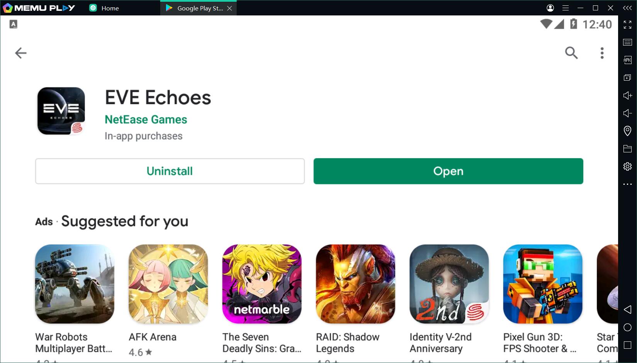
Task: Click the MEmu account profile icon
Action: (550, 8)
